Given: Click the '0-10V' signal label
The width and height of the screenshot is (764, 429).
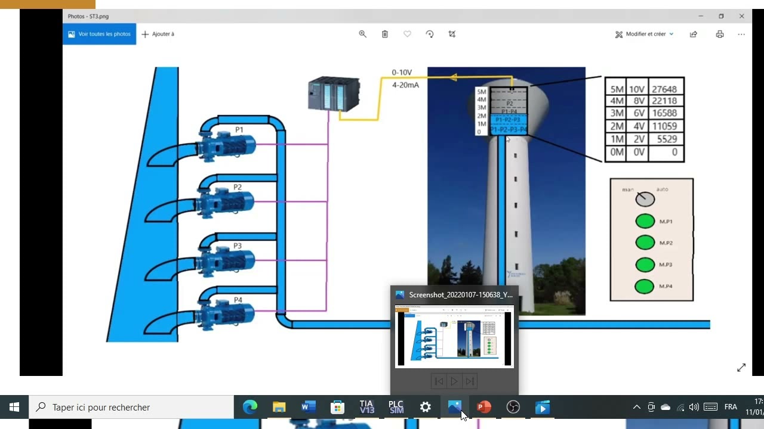Looking at the screenshot, I should (x=402, y=73).
